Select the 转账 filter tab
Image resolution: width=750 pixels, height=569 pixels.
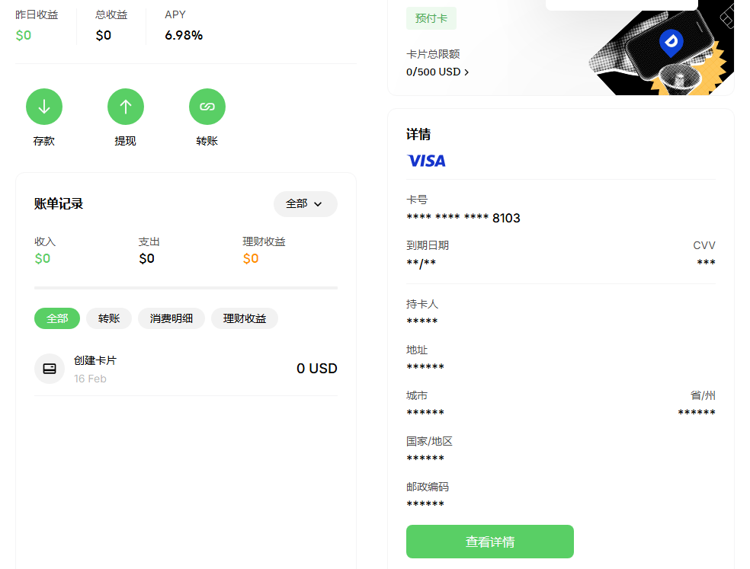[108, 318]
